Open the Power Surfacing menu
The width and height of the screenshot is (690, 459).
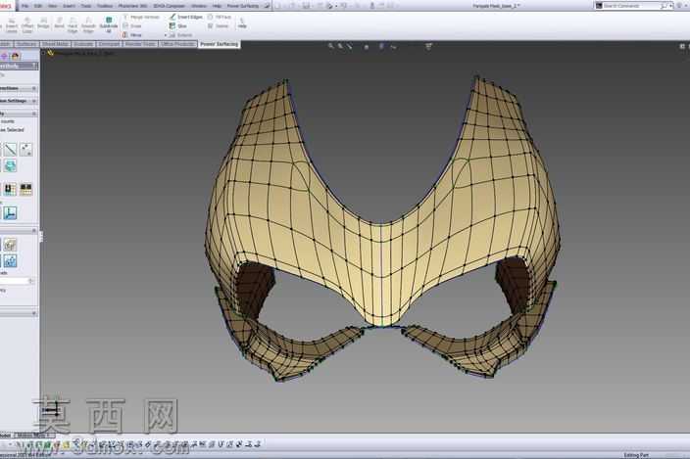(x=242, y=6)
